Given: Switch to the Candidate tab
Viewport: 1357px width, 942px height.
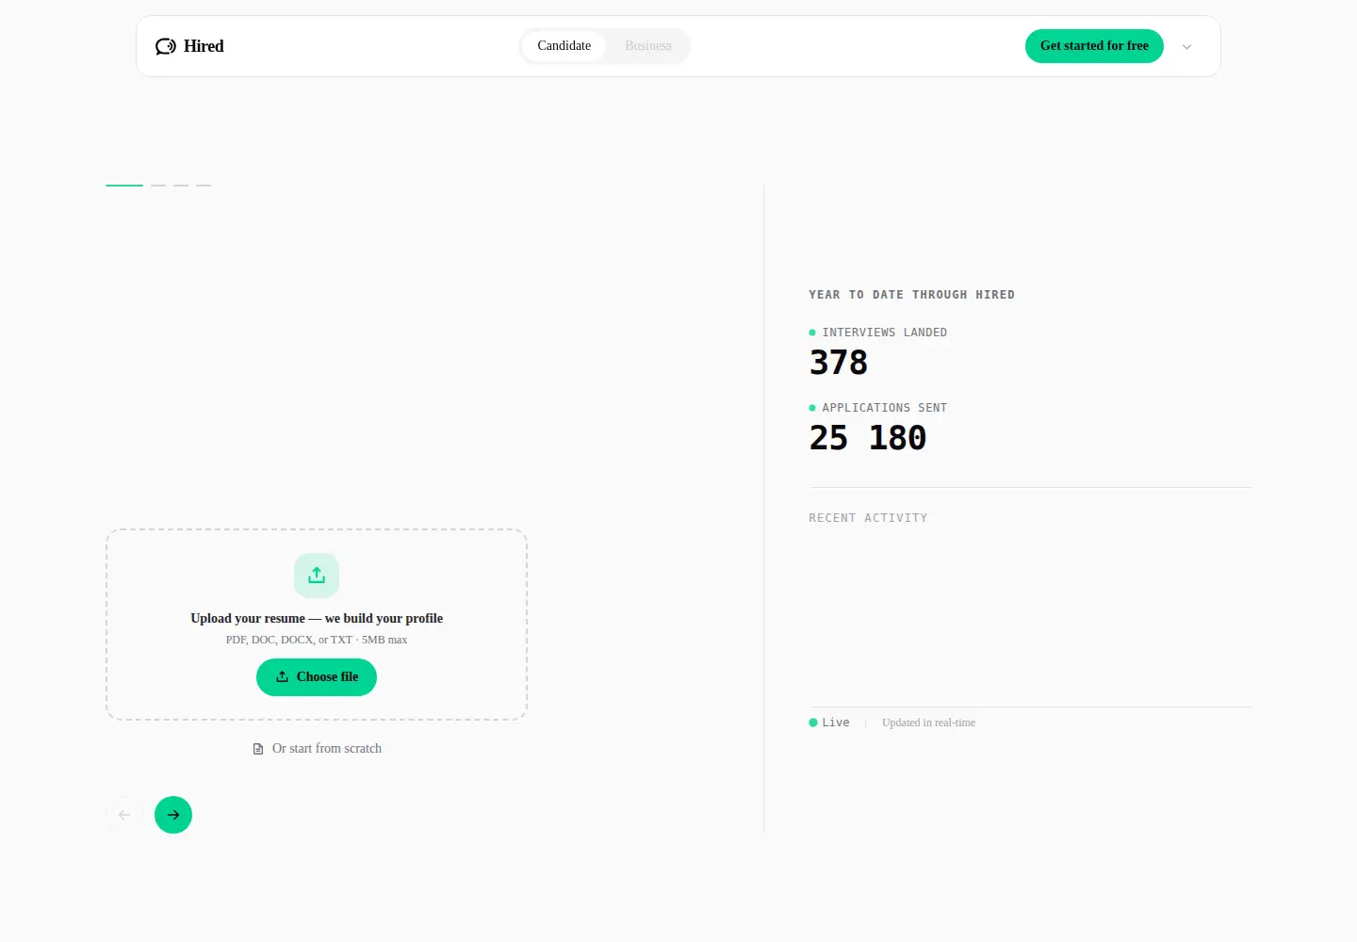Looking at the screenshot, I should (564, 46).
